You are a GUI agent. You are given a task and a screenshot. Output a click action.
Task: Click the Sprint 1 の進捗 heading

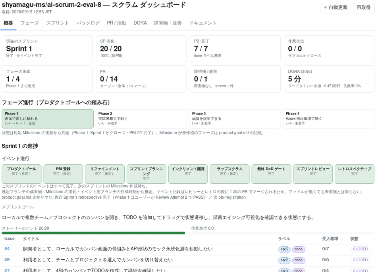coord(20,146)
